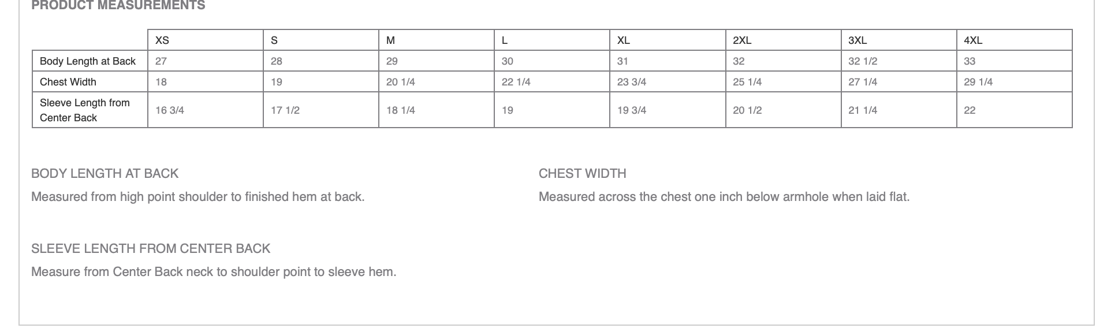Click the 4XL chest width value 29 1/4
Screen dimensions: 1111x328
(x=978, y=82)
